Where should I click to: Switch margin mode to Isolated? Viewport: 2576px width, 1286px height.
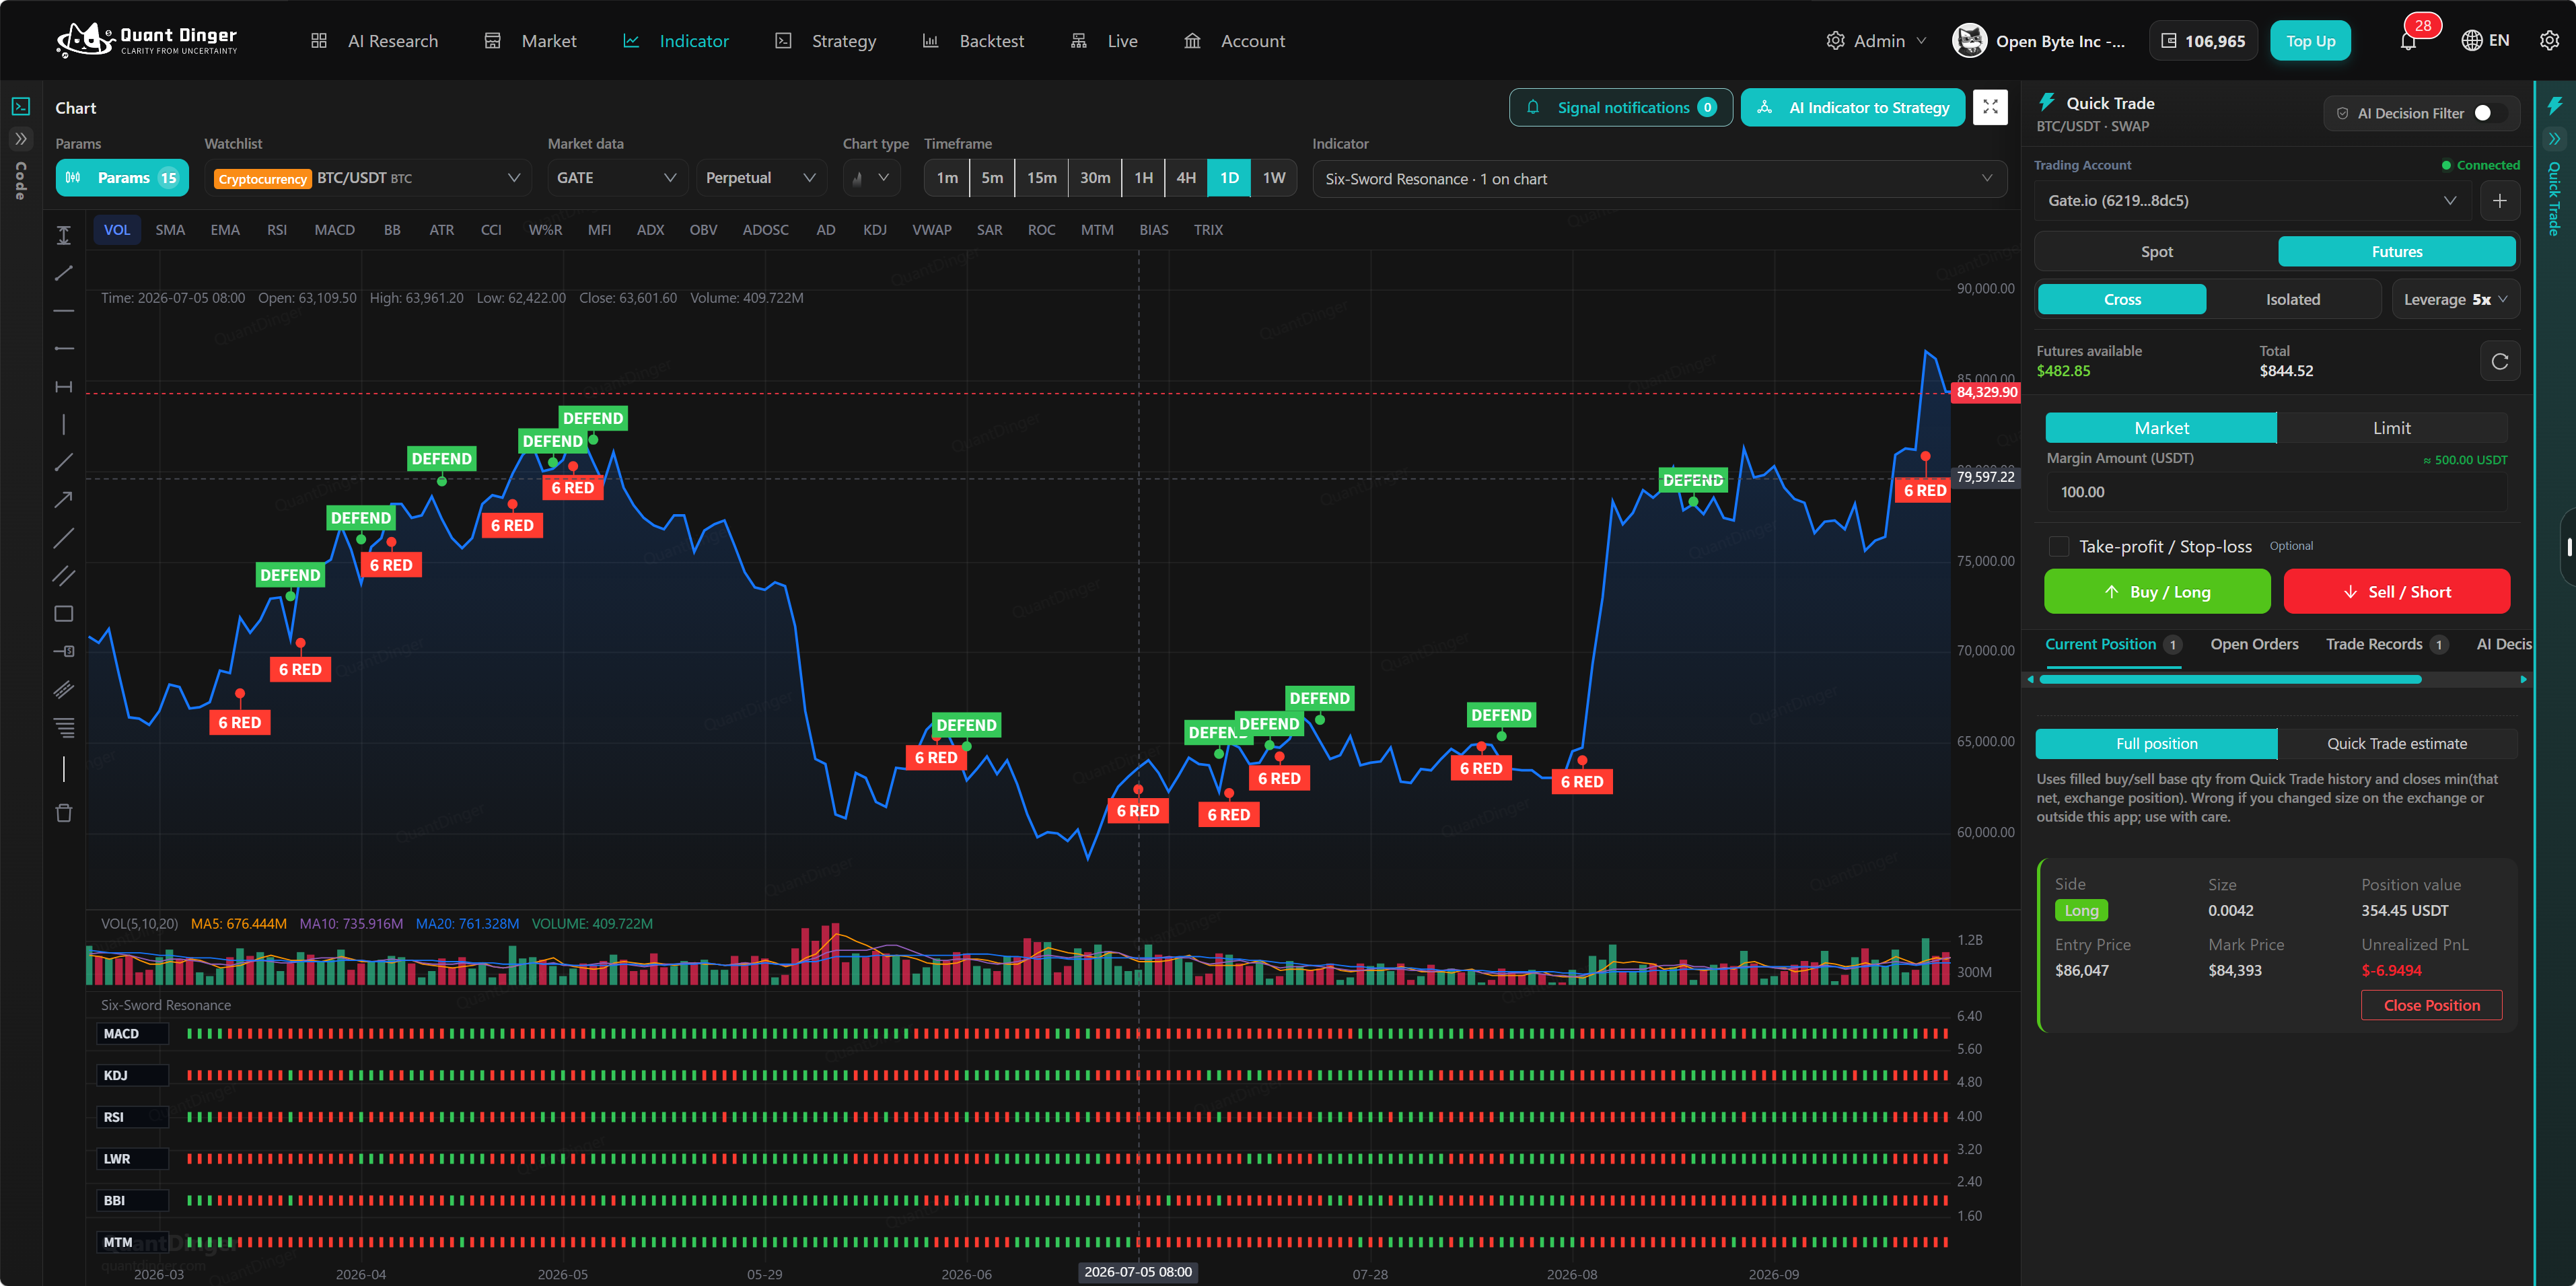pos(2293,300)
